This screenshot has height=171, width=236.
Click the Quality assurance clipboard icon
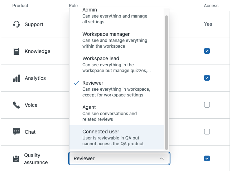(x=16, y=159)
